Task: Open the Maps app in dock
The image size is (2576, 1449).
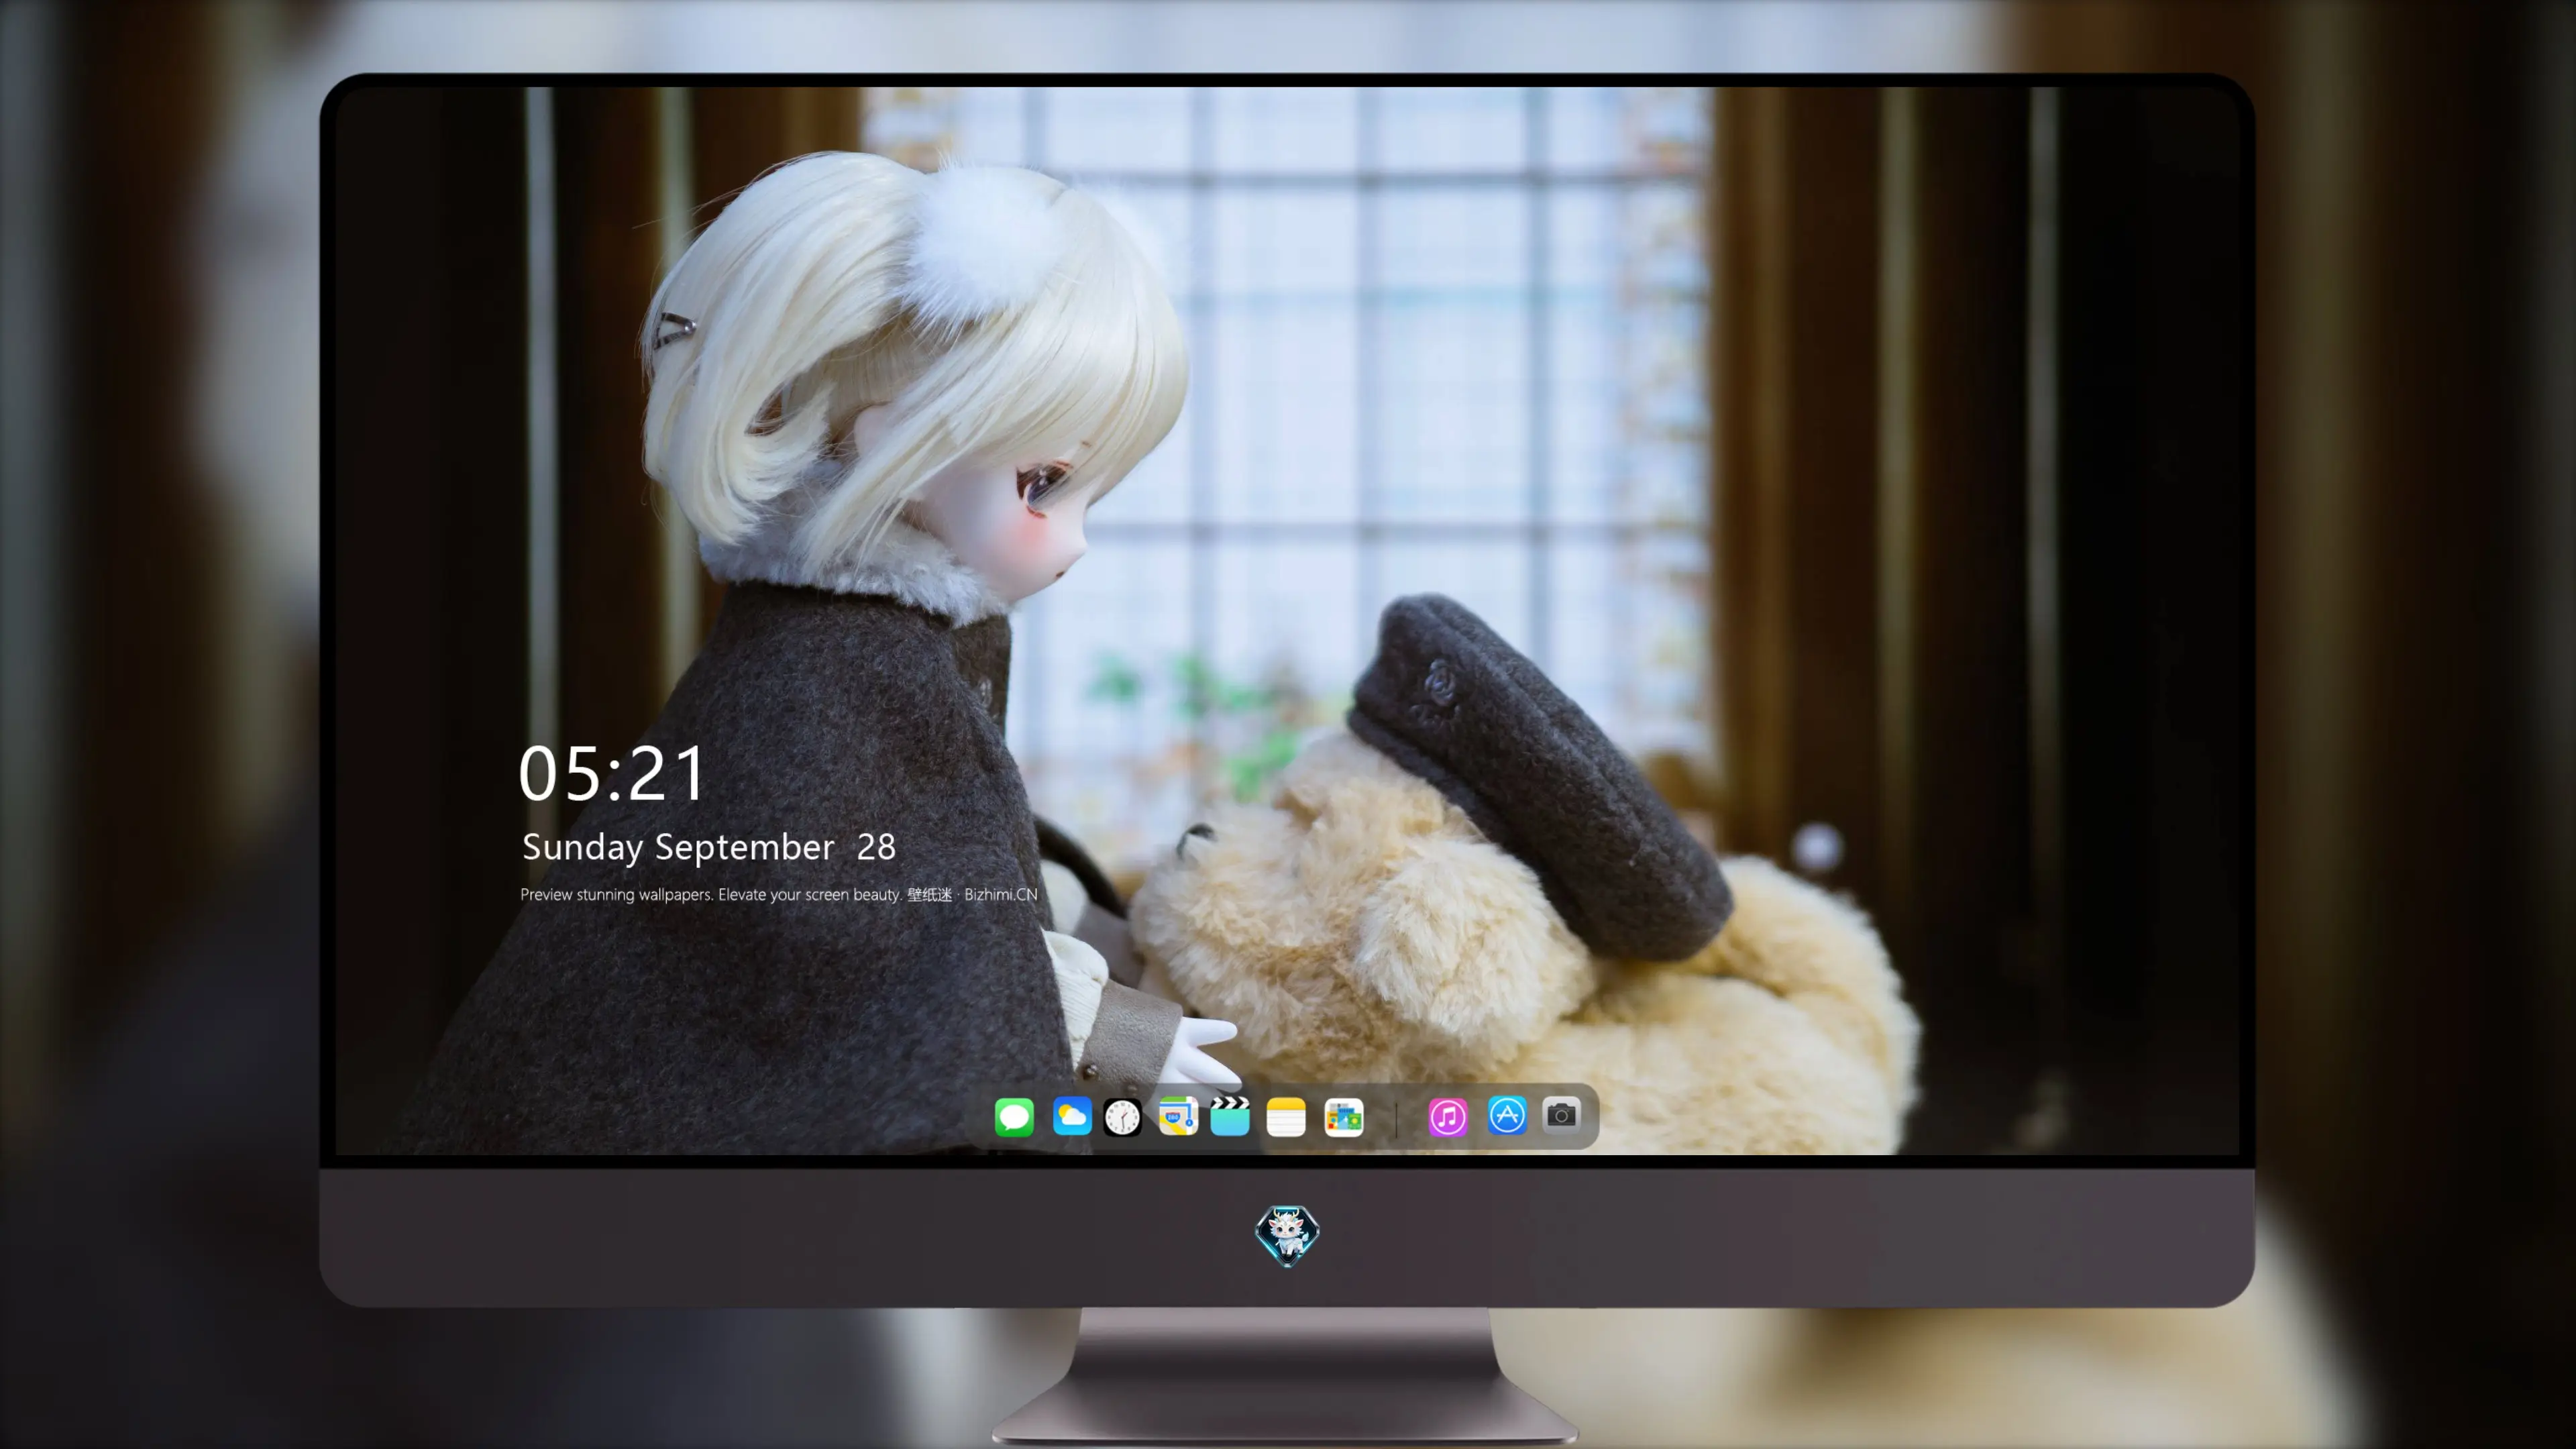Action: click(x=1178, y=1116)
